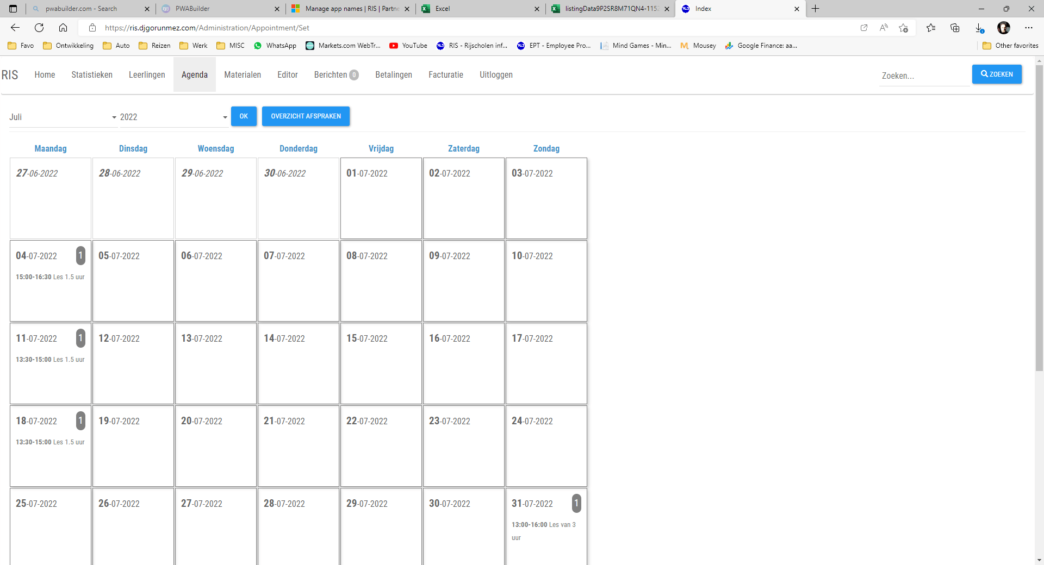This screenshot has height=565, width=1044.
Task: Click the OK button
Action: [x=244, y=116]
